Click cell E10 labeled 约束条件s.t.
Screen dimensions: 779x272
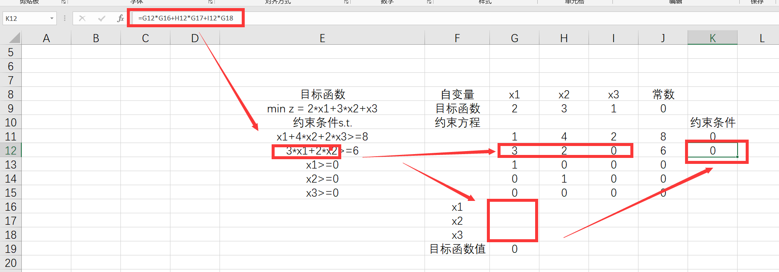322,123
